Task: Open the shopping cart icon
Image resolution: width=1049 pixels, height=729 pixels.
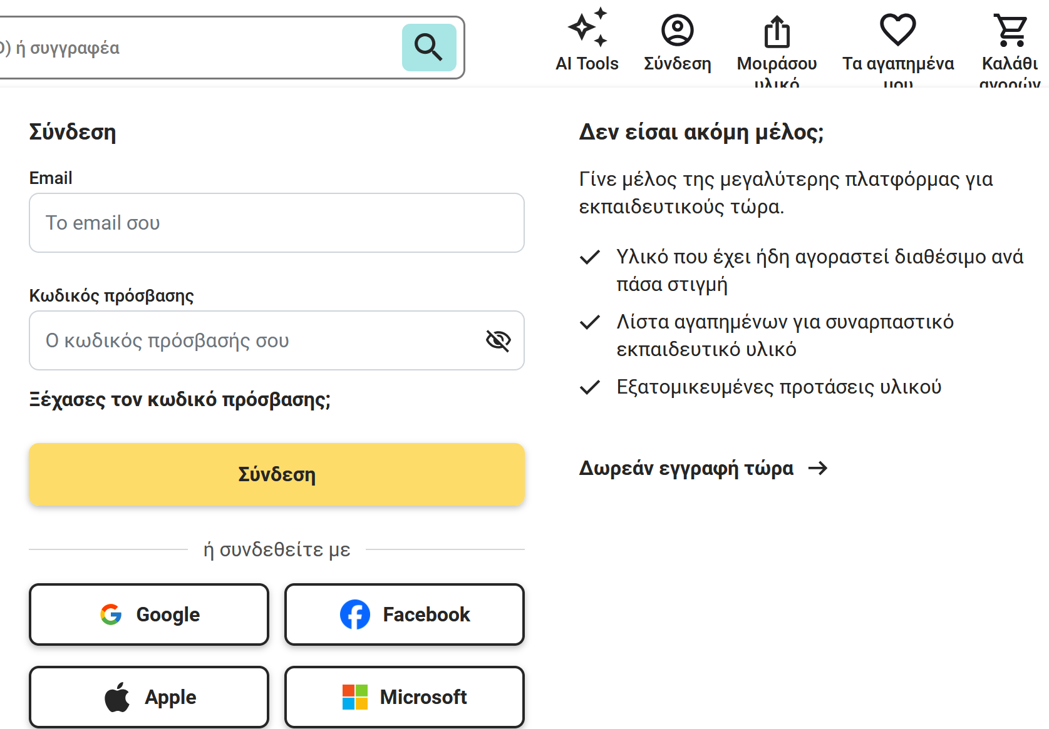Action: point(1010,30)
